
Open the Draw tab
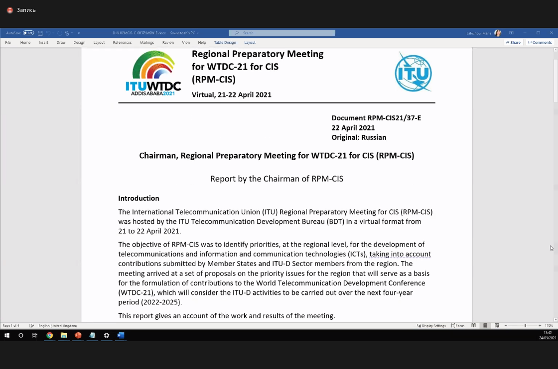pyautogui.click(x=61, y=42)
